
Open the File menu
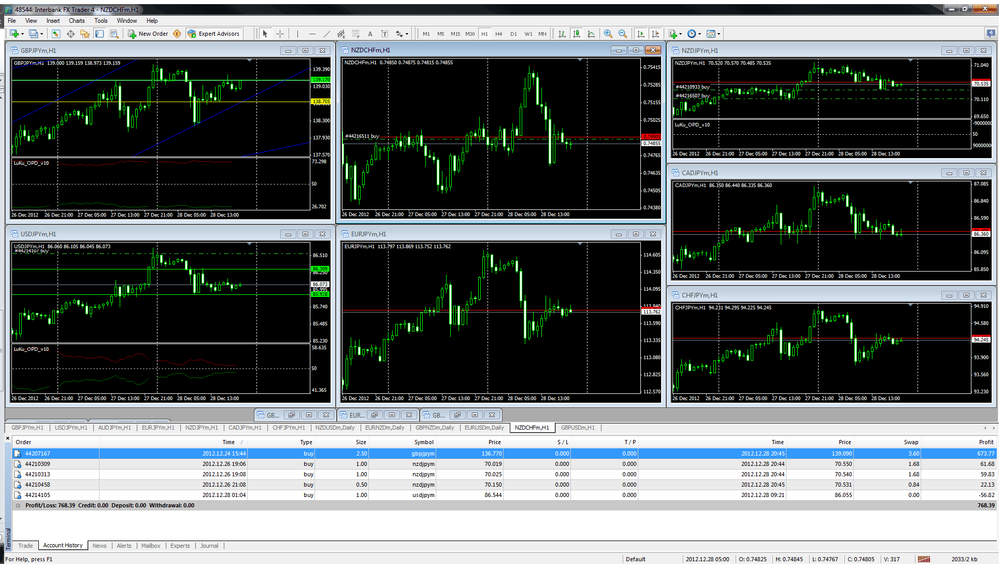[x=12, y=21]
